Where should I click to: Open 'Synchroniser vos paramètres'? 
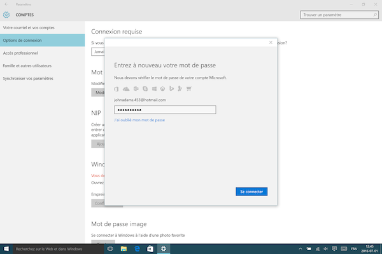[x=43, y=79]
